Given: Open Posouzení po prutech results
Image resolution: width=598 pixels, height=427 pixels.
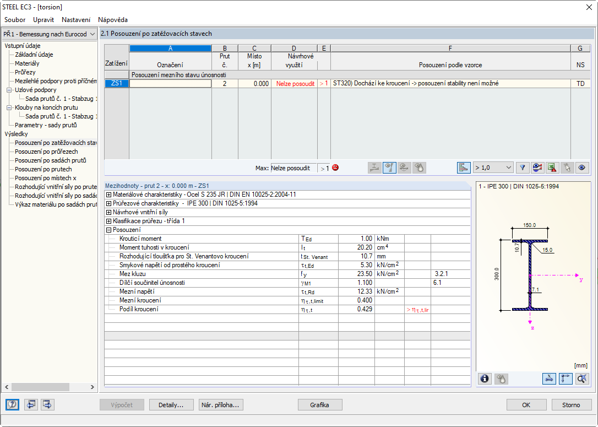Looking at the screenshot, I should tap(43, 169).
